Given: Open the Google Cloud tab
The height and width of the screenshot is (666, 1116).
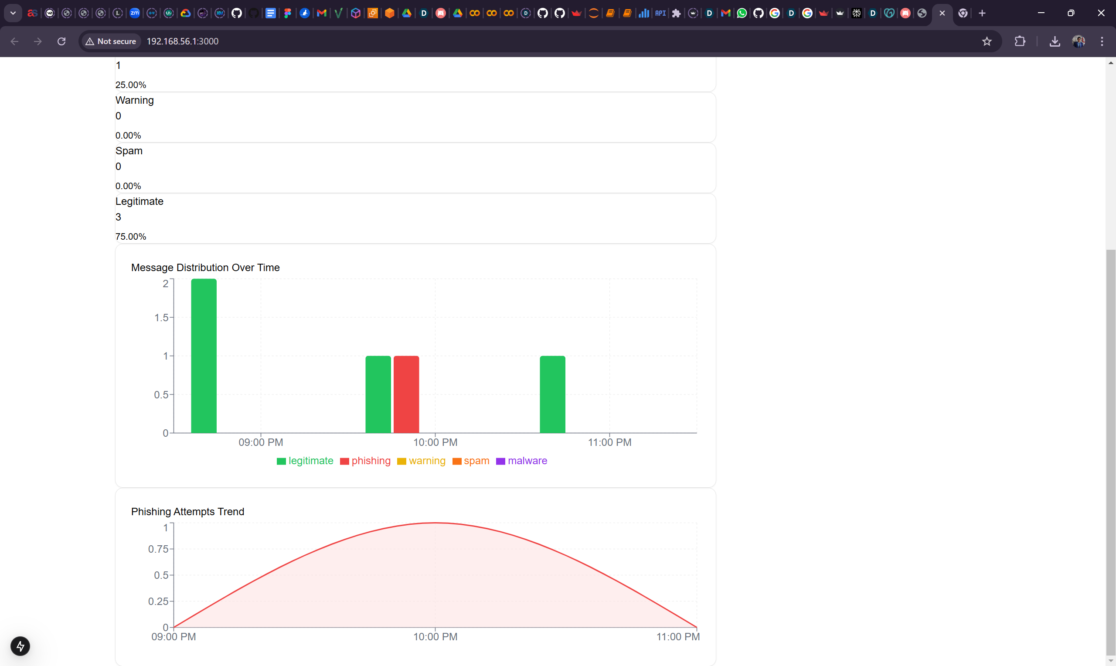Looking at the screenshot, I should point(185,13).
